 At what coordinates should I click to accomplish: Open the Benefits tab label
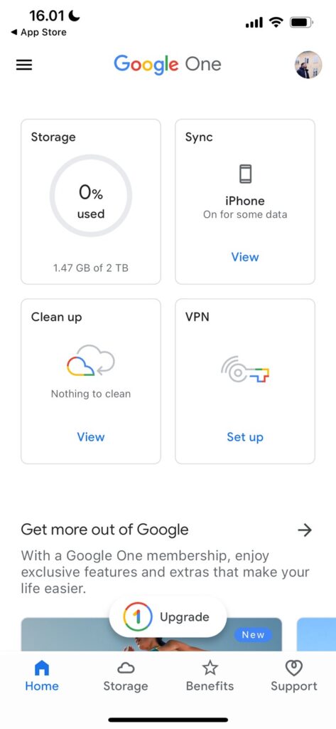tap(210, 686)
